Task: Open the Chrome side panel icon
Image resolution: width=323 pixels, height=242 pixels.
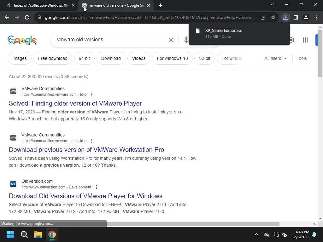Action: pyautogui.click(x=296, y=18)
